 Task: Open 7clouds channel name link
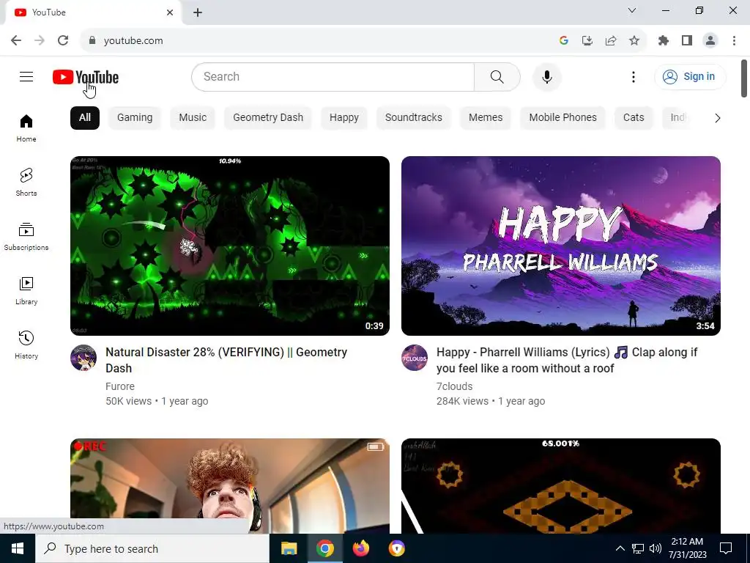(454, 386)
